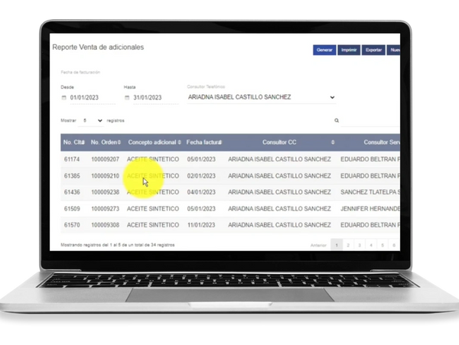This screenshot has height=345, width=459.
Task: Click the Anterior pagination link
Action: point(318,245)
